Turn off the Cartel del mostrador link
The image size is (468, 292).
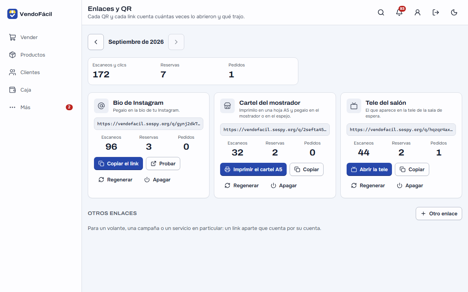point(284,185)
